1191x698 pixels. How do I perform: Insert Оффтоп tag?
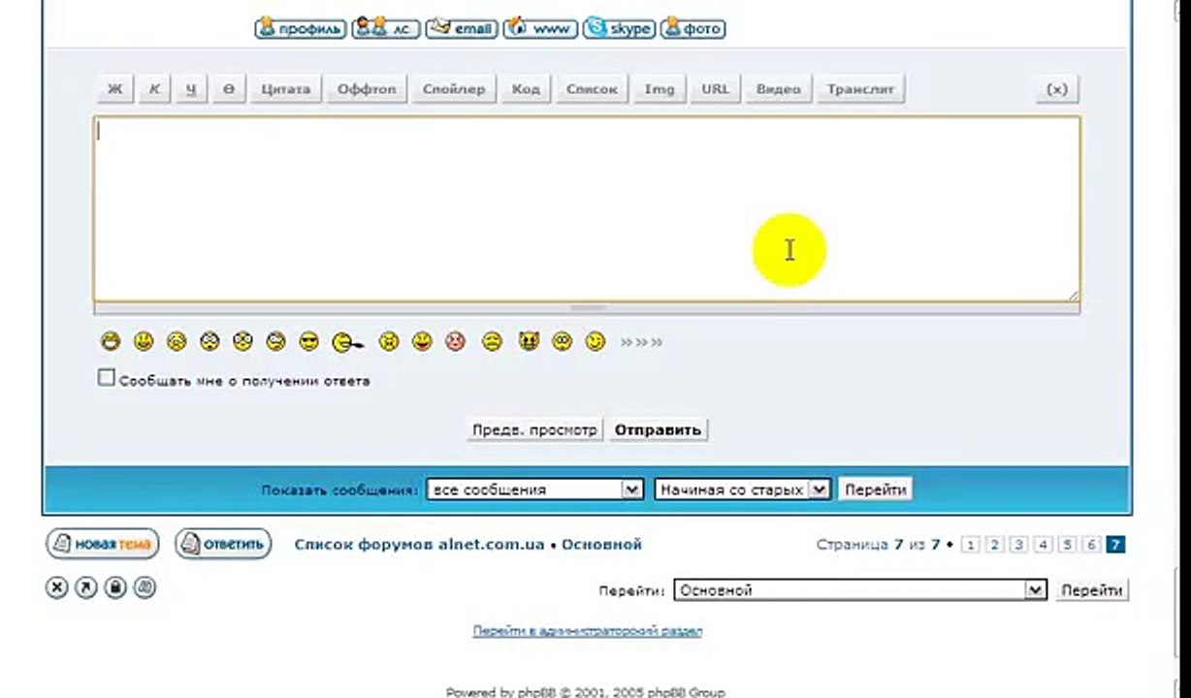pyautogui.click(x=367, y=89)
